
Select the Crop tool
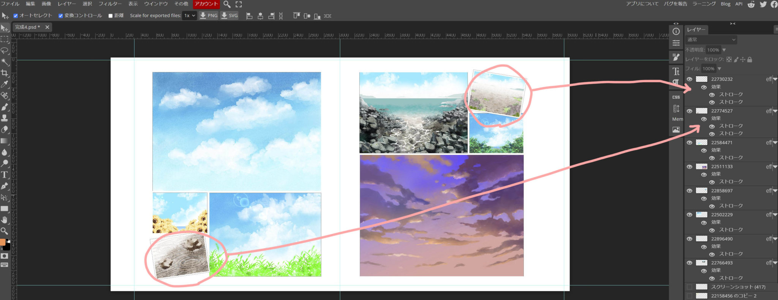click(x=5, y=73)
